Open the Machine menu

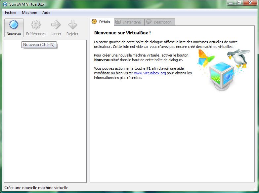(29, 12)
